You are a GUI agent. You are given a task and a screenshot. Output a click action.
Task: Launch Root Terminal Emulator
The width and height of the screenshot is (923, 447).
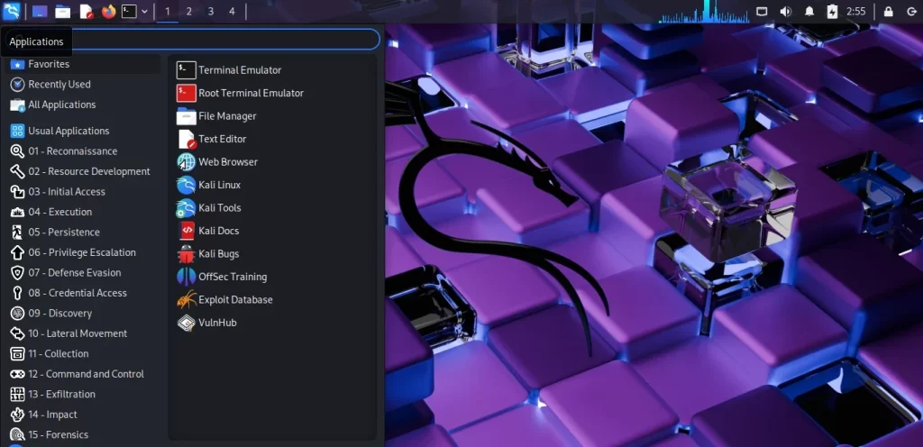point(272,93)
